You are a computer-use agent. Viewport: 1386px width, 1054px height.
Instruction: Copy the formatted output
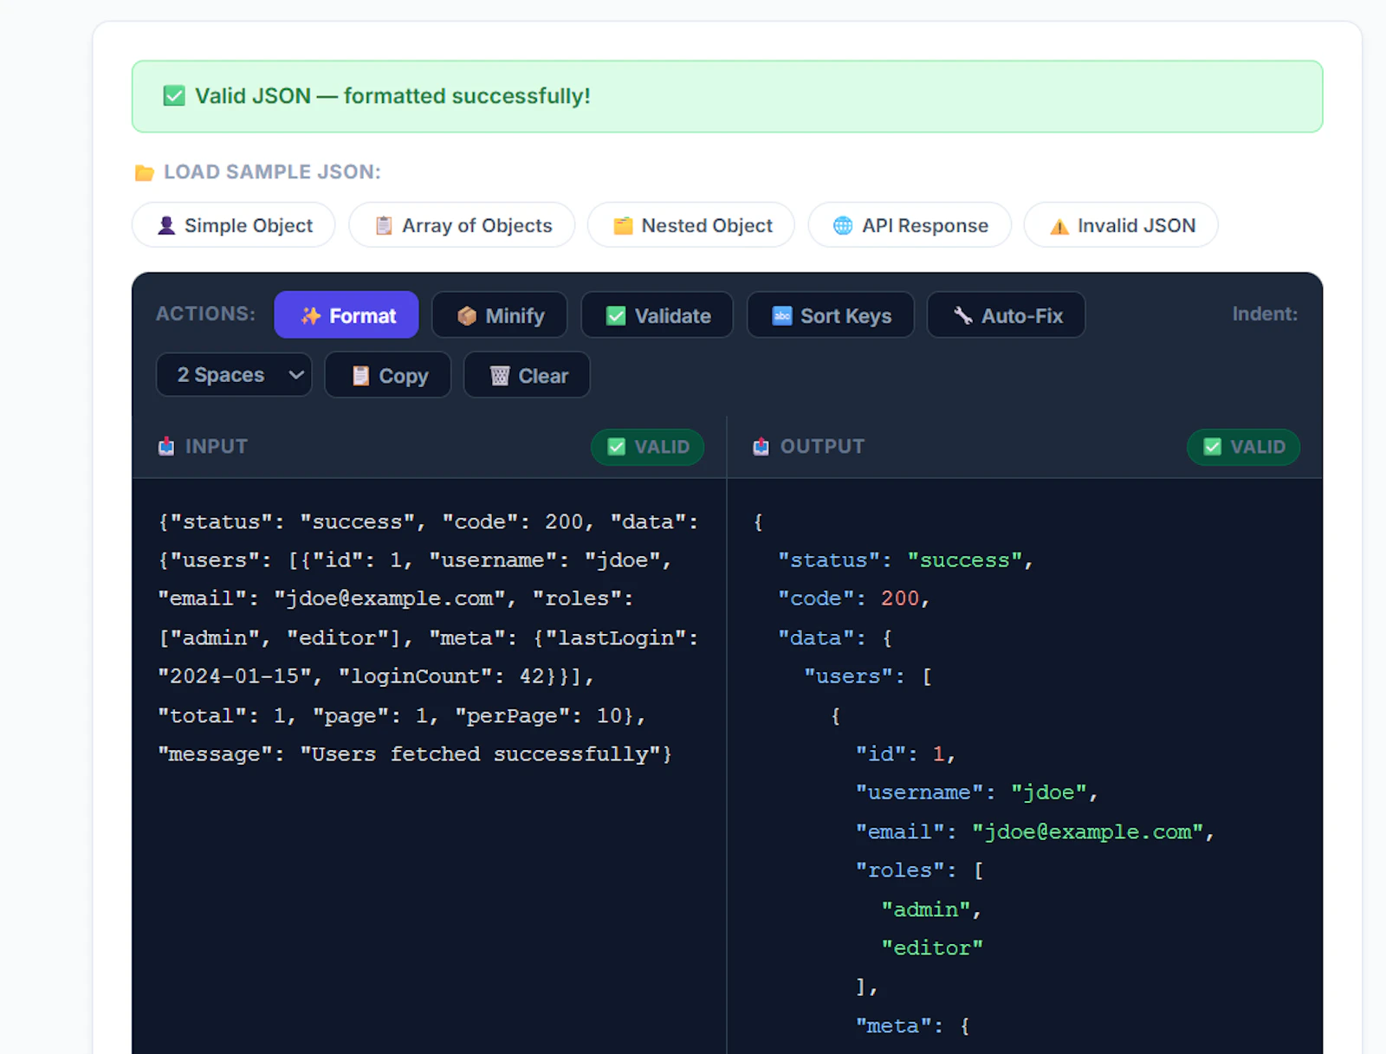388,375
